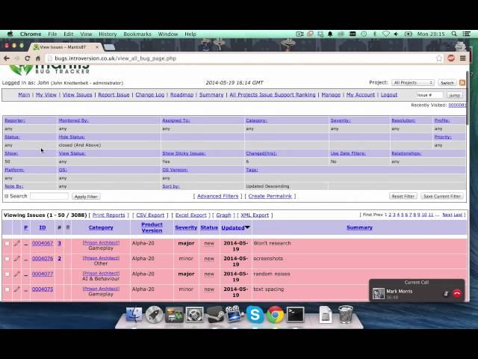The image size is (478, 359).
Task: Open the Adblock extension icon
Action: click(x=451, y=58)
